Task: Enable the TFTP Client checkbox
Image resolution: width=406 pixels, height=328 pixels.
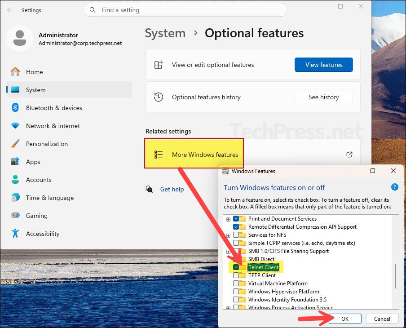Action: [x=236, y=275]
